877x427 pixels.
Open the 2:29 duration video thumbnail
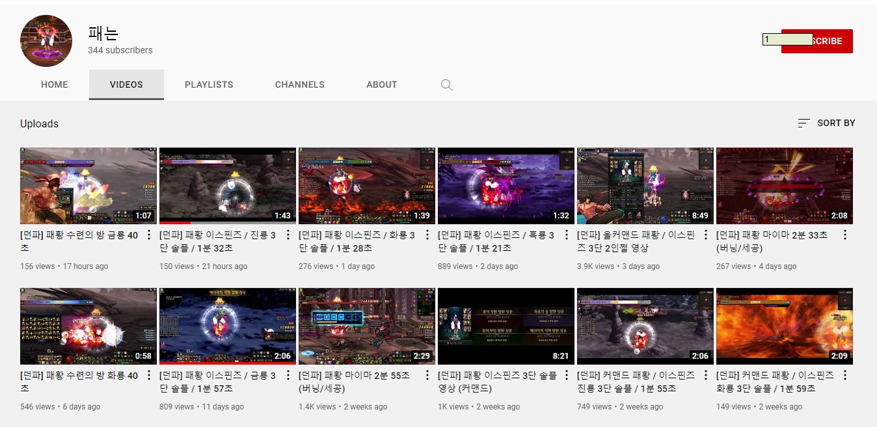point(367,326)
